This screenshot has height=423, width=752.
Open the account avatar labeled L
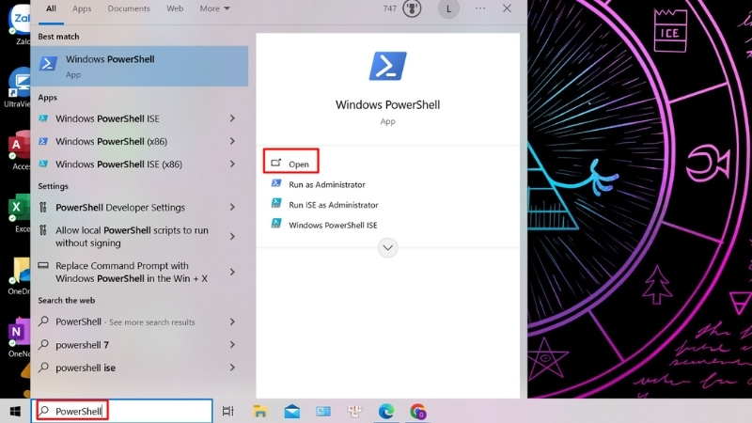coord(448,8)
